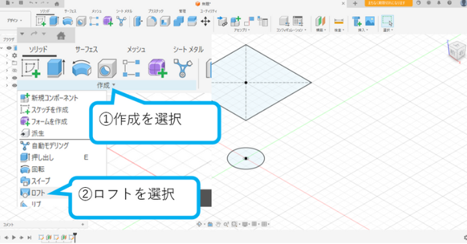The height and width of the screenshot is (244, 467).
Task: Open the 構築 panel dropdown
Action: pyautogui.click(x=320, y=30)
